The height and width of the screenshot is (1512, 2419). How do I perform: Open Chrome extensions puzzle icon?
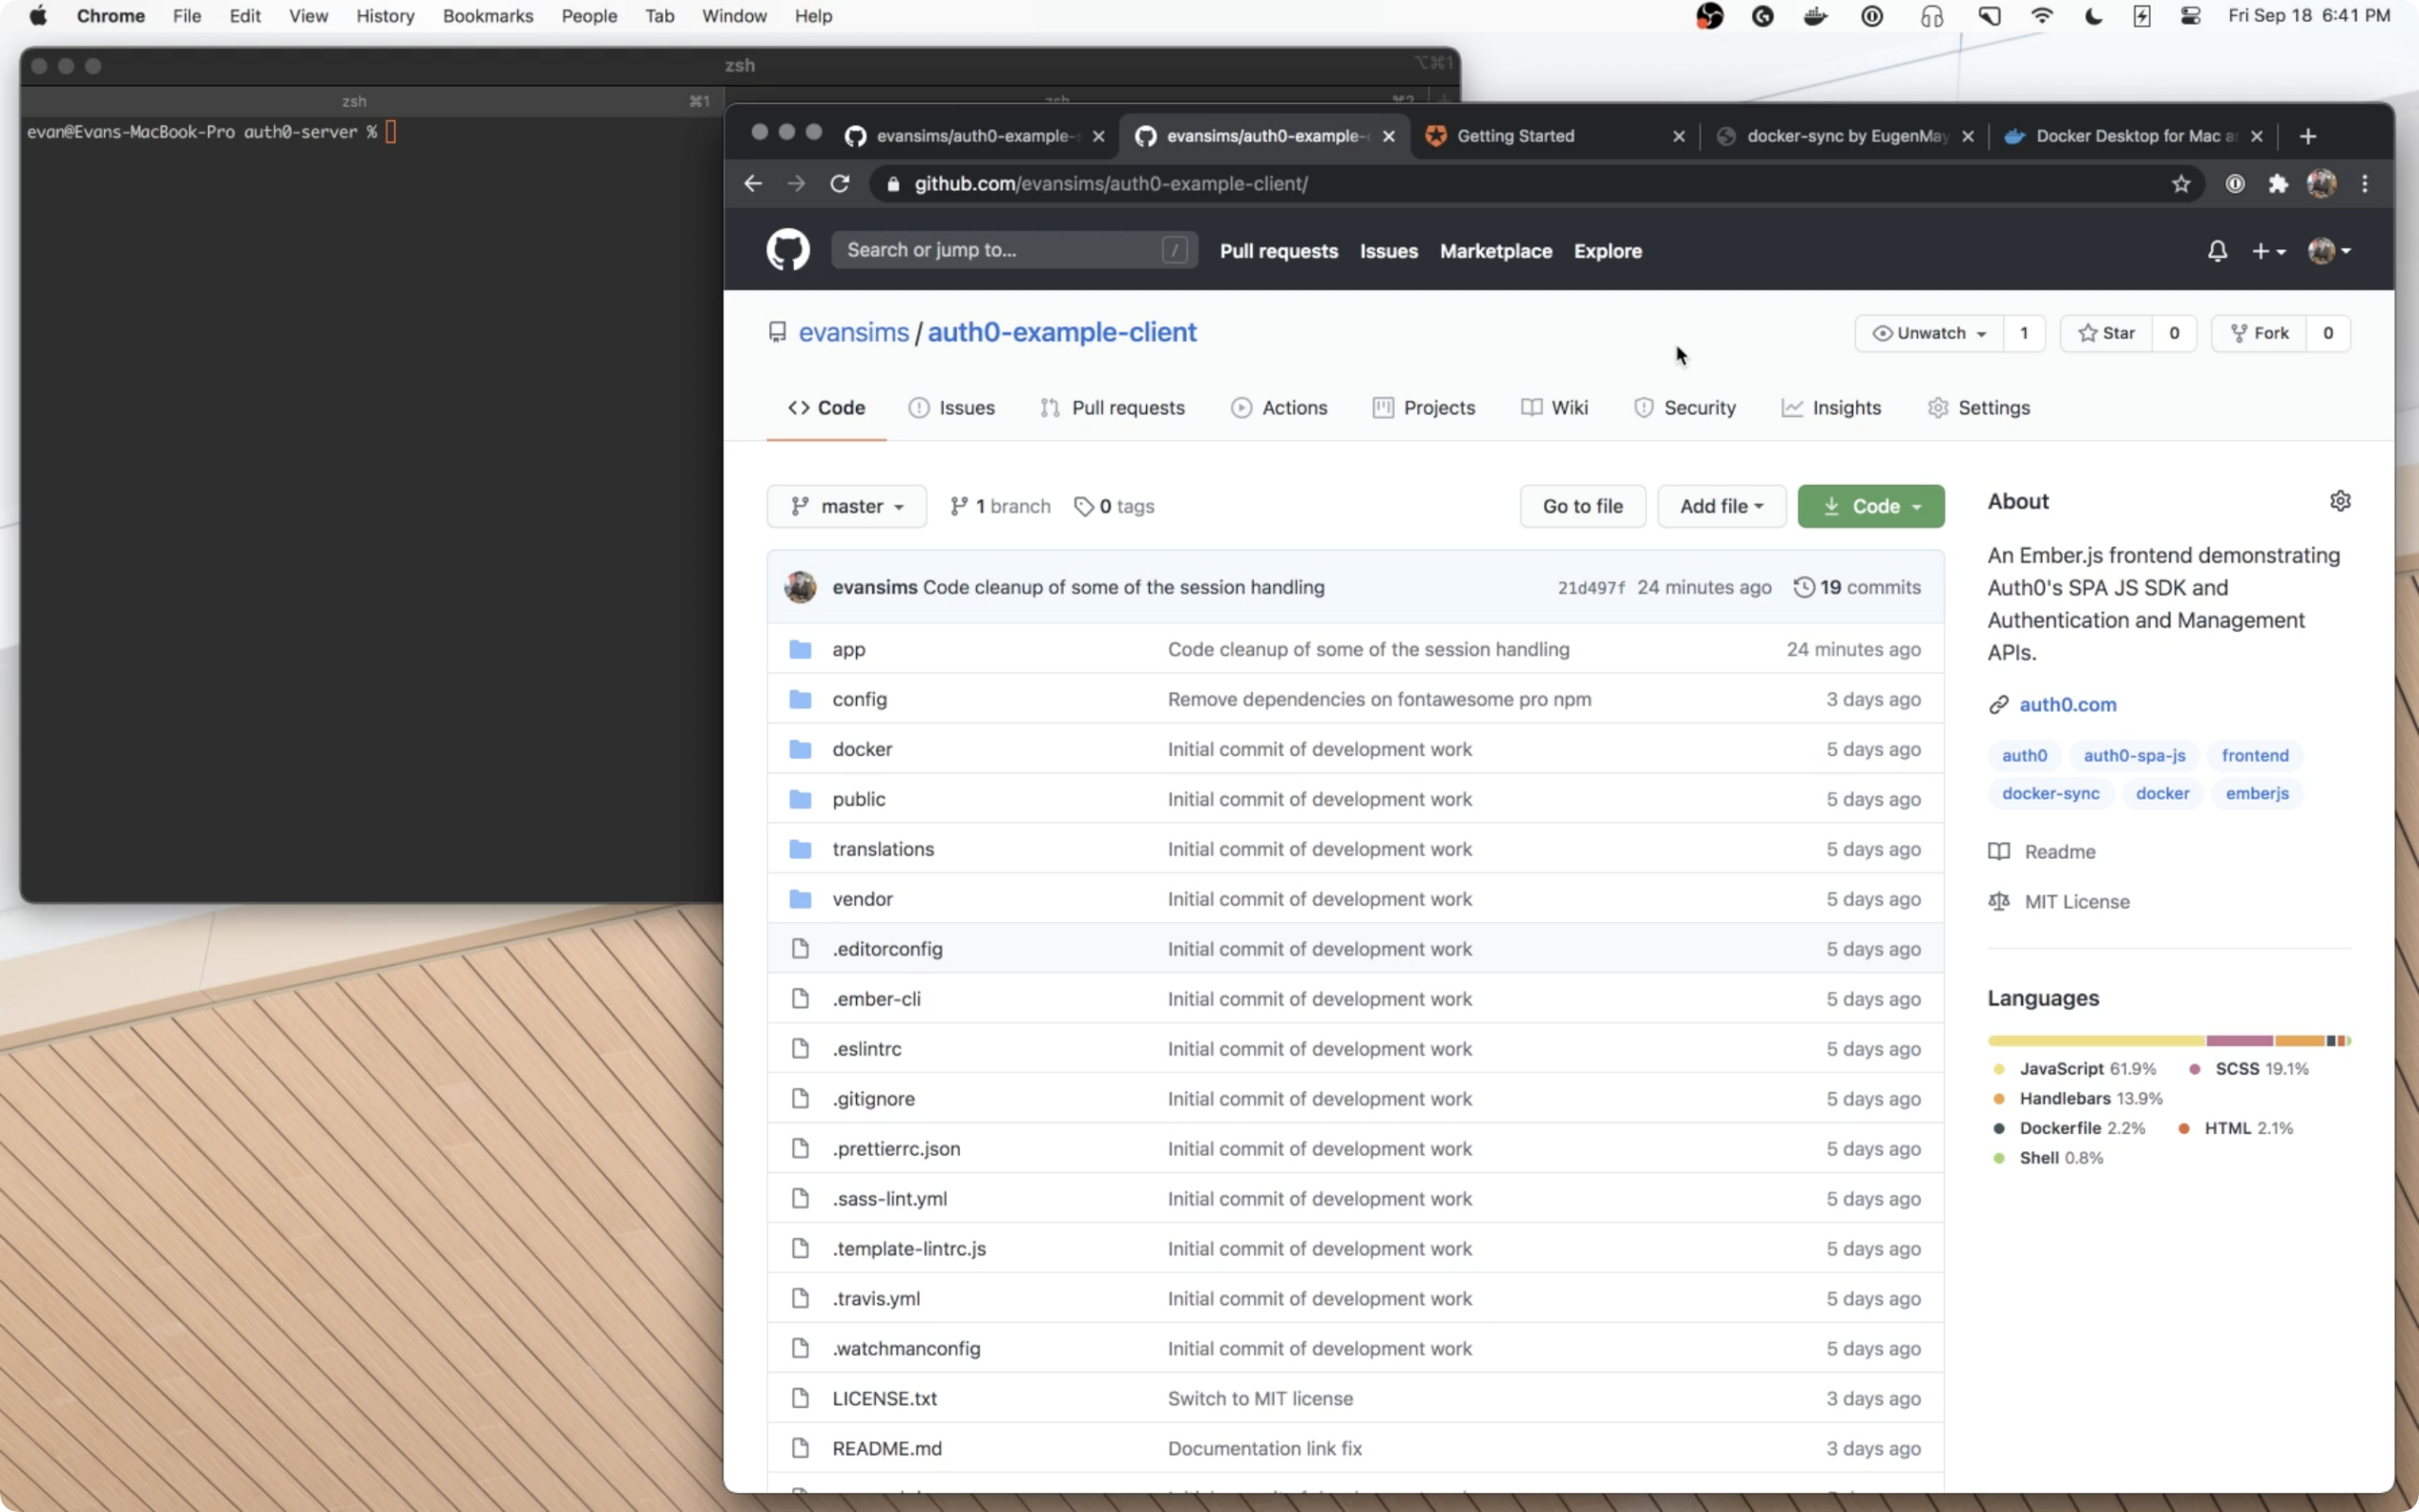2277,184
